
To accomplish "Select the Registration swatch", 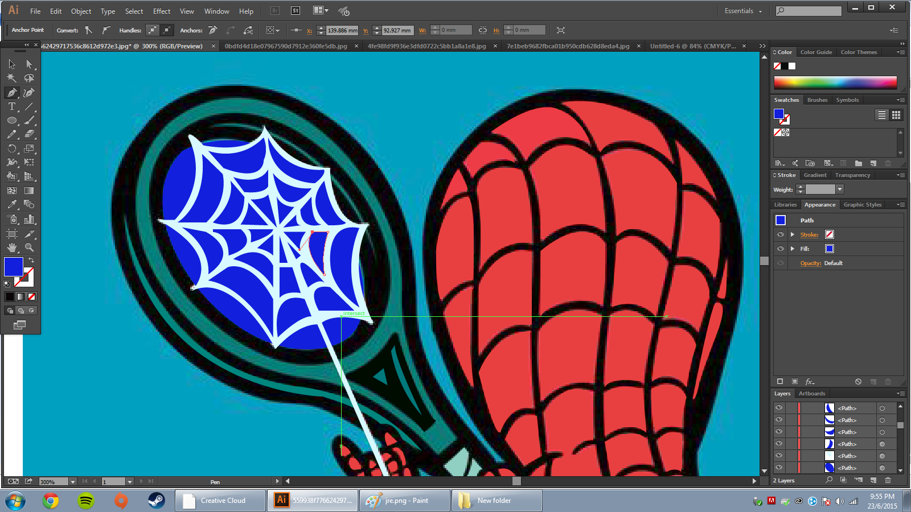I will pyautogui.click(x=786, y=132).
